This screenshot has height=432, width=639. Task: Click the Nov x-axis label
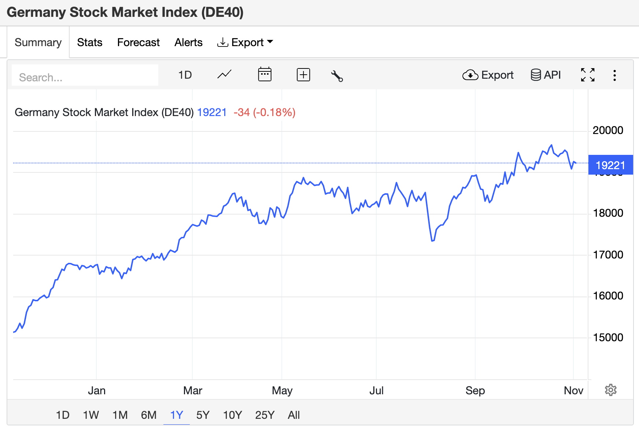click(573, 391)
